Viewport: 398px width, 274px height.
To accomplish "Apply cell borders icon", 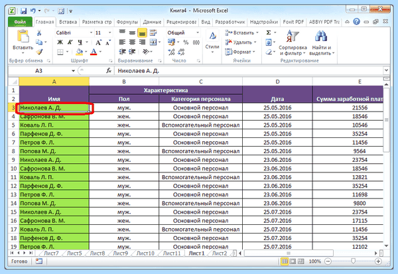I will pyautogui.click(x=60, y=52).
